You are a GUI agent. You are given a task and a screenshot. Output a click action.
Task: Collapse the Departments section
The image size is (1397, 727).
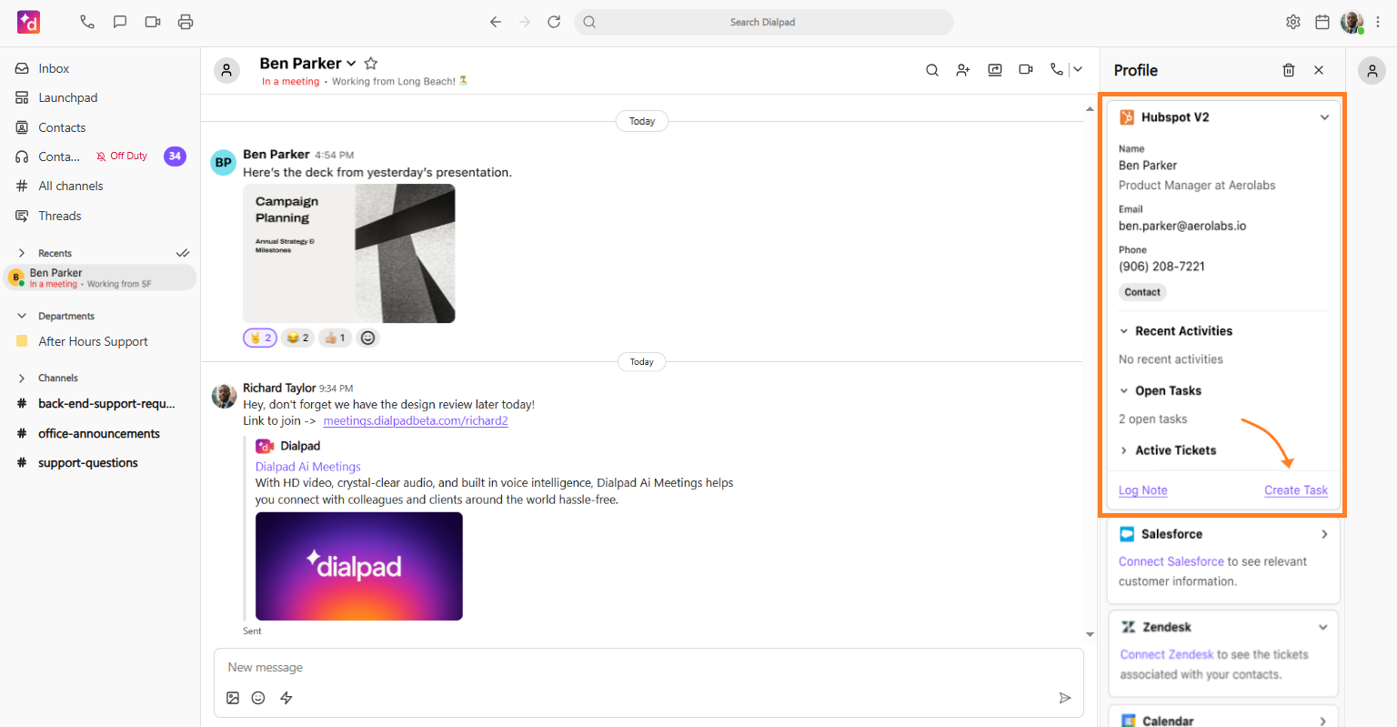point(22,316)
